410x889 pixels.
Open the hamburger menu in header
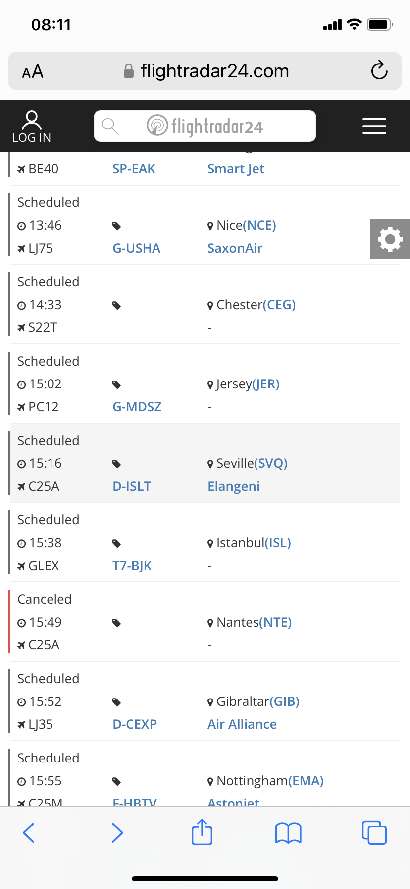pos(374,126)
